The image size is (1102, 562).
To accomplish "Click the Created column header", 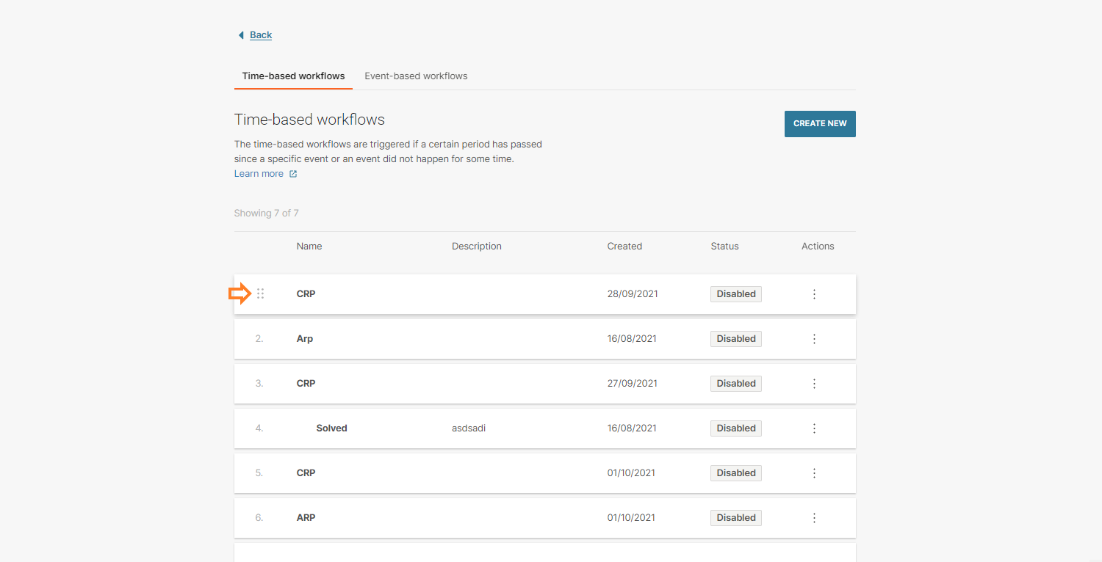I will click(x=624, y=247).
